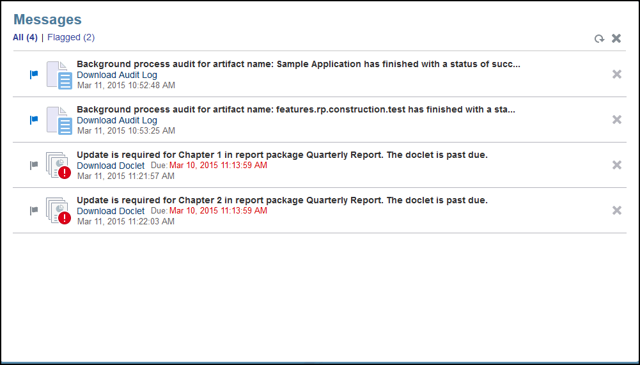The height and width of the screenshot is (365, 640).
Task: Unflag the Sample Application audit message
Action: click(34, 75)
